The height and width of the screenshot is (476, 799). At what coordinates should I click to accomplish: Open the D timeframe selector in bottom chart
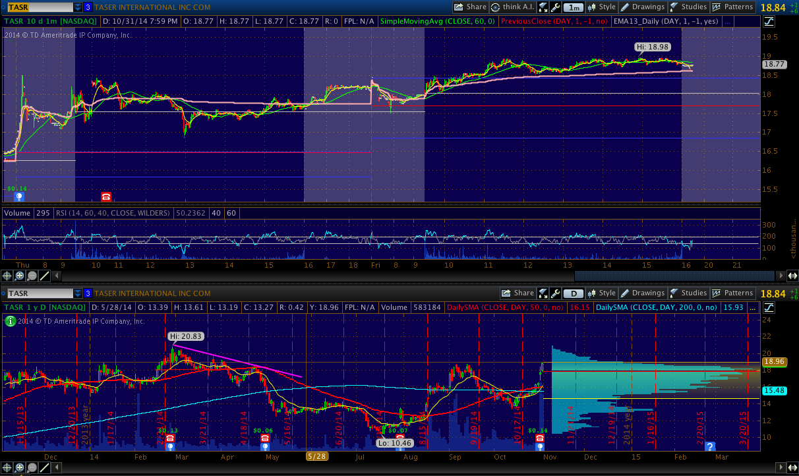point(573,293)
